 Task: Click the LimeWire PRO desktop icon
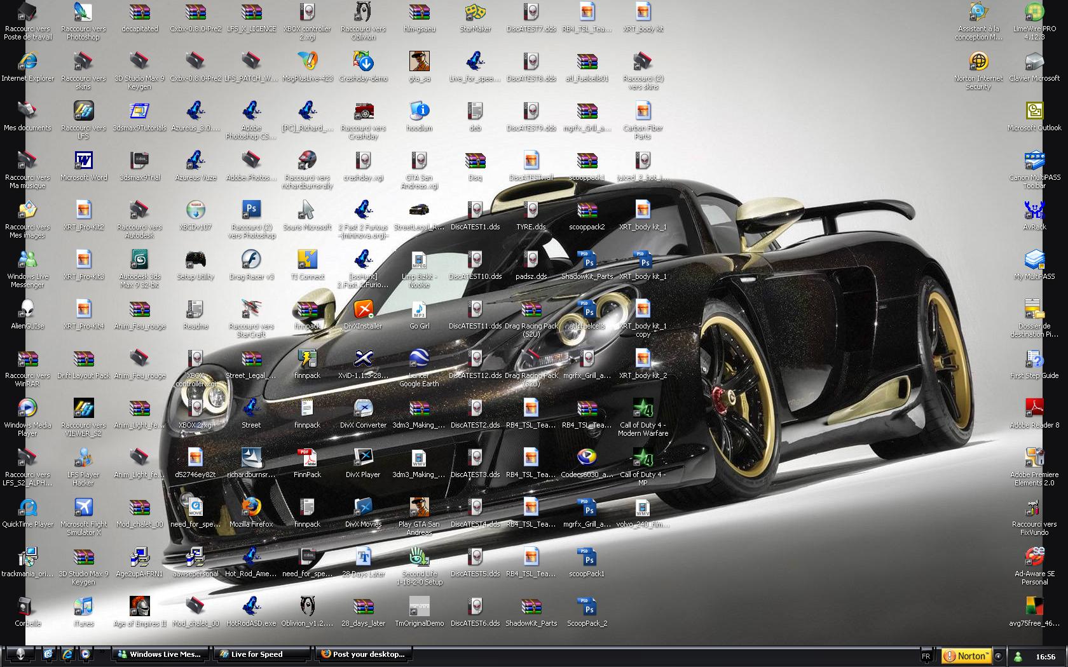pyautogui.click(x=1034, y=12)
